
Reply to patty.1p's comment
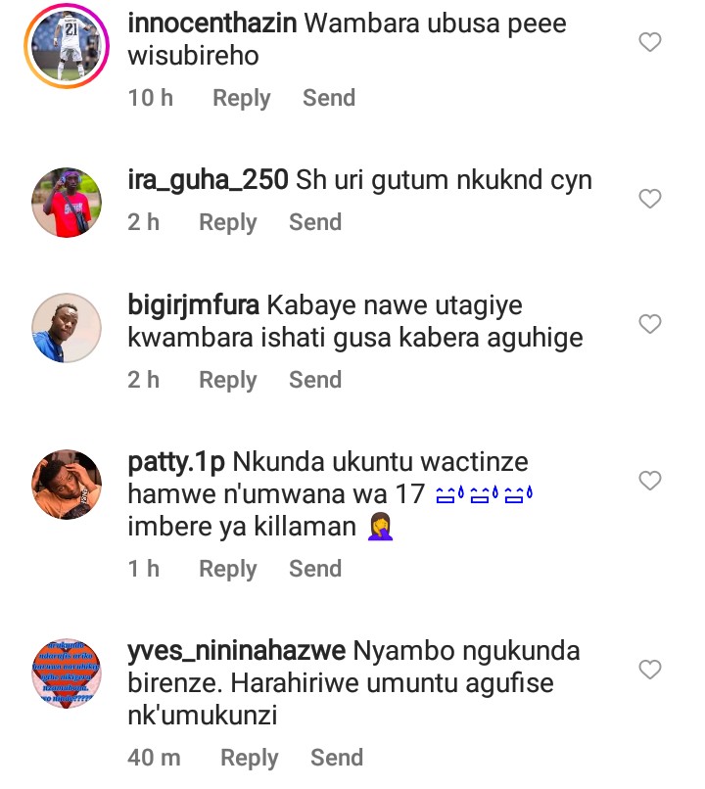pos(228,569)
